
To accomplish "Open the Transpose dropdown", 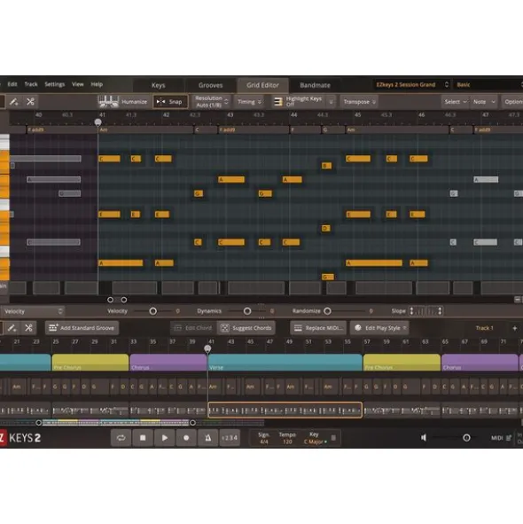I will [x=359, y=102].
